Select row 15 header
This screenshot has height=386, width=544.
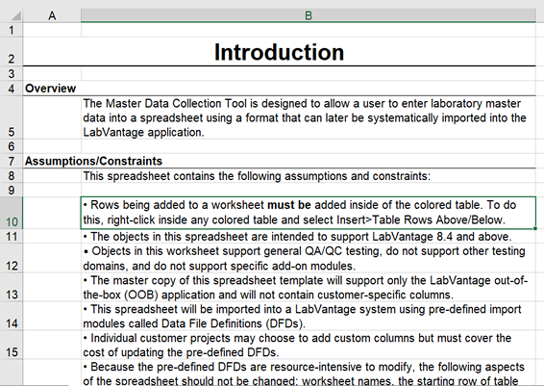pyautogui.click(x=12, y=345)
